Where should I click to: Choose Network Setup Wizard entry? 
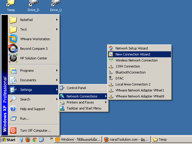(139, 48)
